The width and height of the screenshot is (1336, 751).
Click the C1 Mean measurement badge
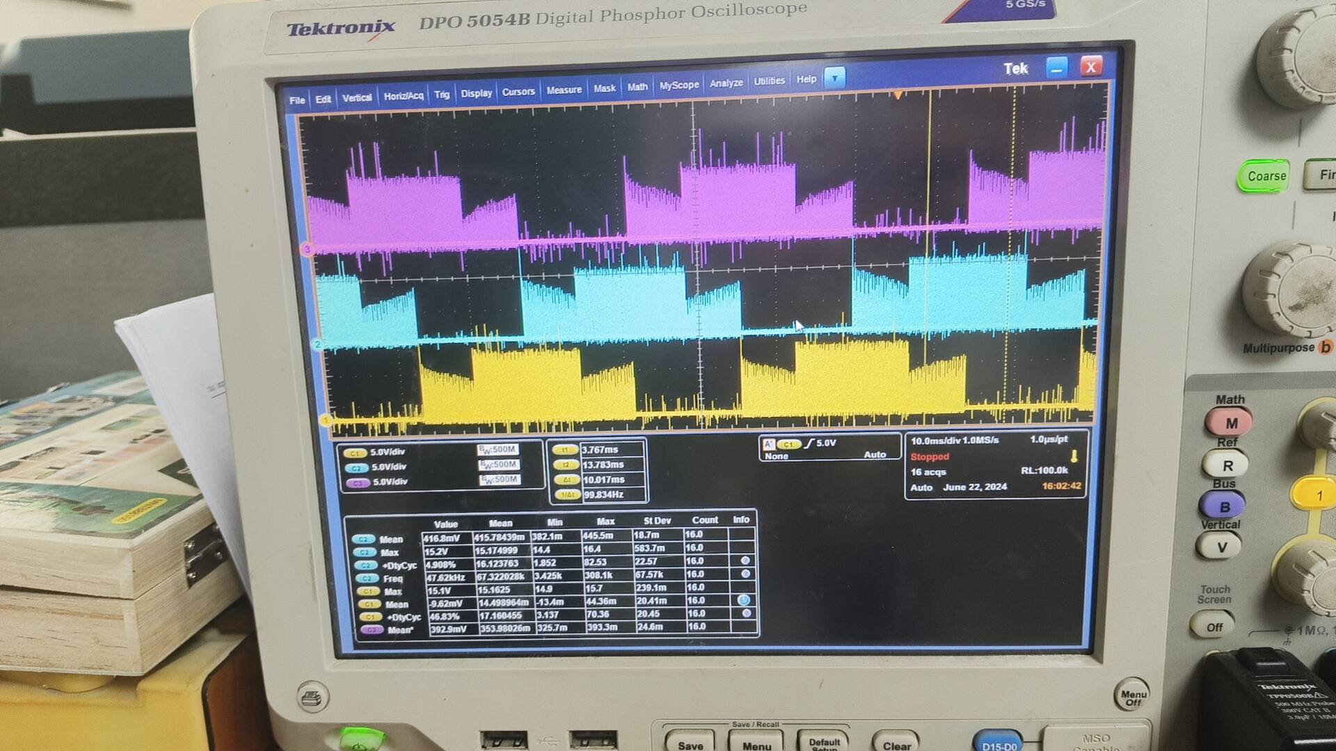369,604
